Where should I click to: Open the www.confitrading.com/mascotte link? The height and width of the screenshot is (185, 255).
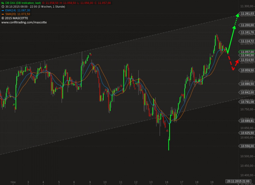[x=24, y=22]
